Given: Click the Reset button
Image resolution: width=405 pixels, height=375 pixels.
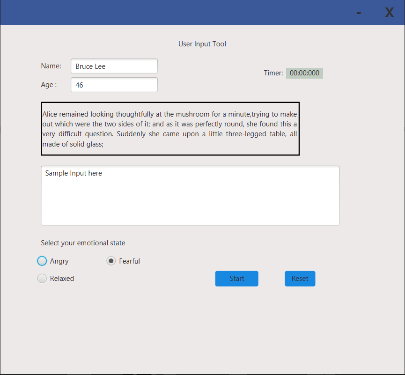Looking at the screenshot, I should click(x=300, y=279).
